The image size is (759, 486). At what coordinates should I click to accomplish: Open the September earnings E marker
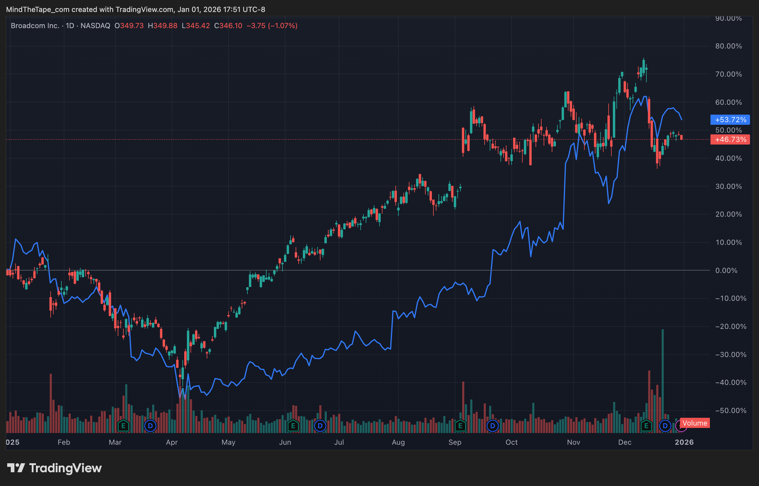coord(460,426)
